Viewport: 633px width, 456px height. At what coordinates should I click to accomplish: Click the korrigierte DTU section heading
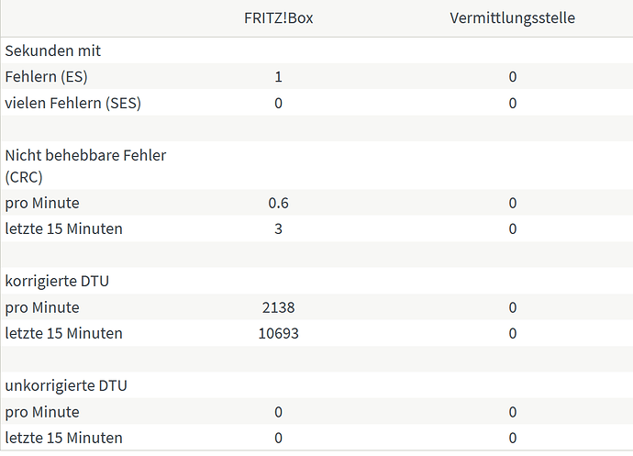pos(57,281)
